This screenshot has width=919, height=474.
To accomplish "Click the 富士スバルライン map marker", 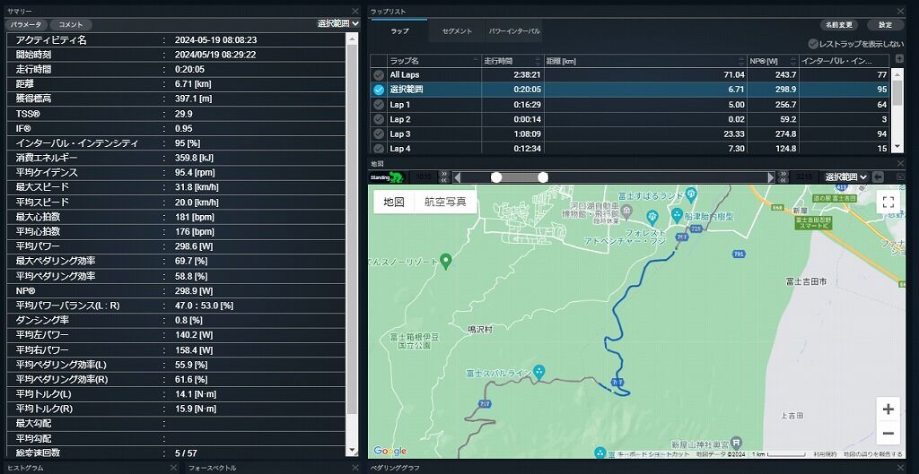I will point(538,371).
